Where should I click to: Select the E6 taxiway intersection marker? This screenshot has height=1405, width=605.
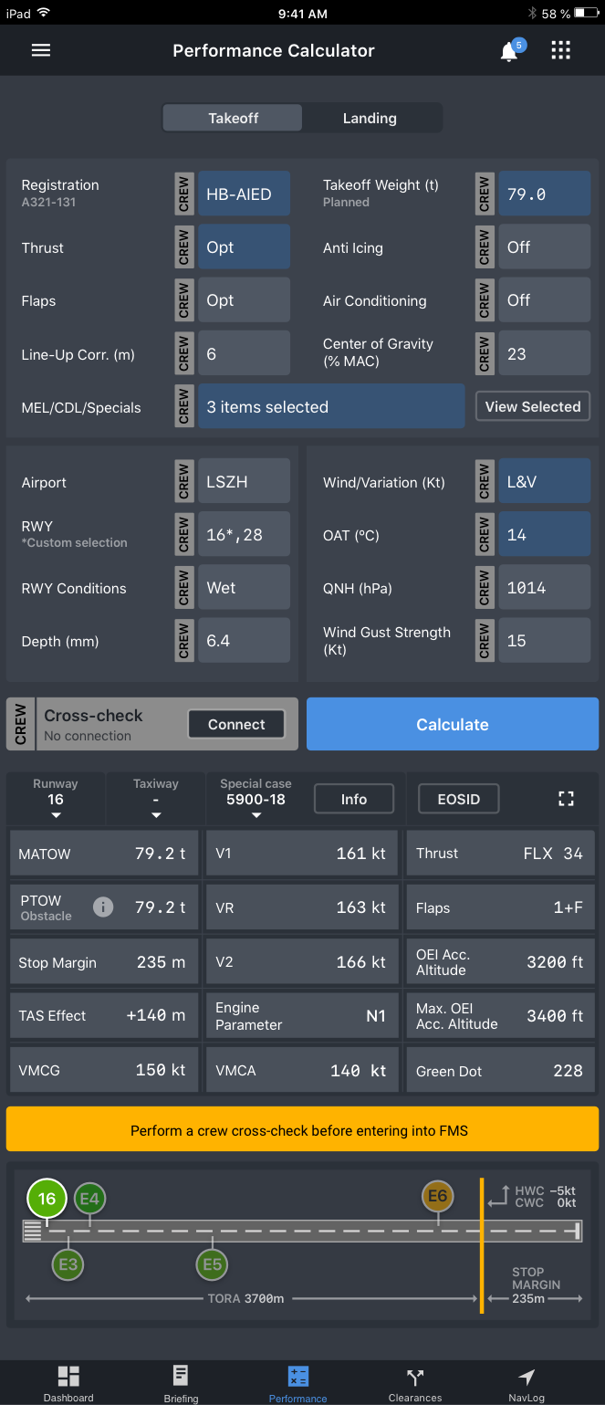coord(438,1196)
